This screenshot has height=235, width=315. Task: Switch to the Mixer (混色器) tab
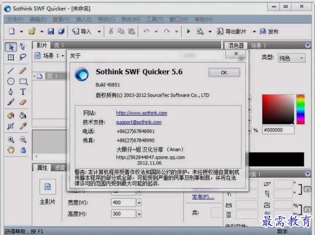(236, 46)
